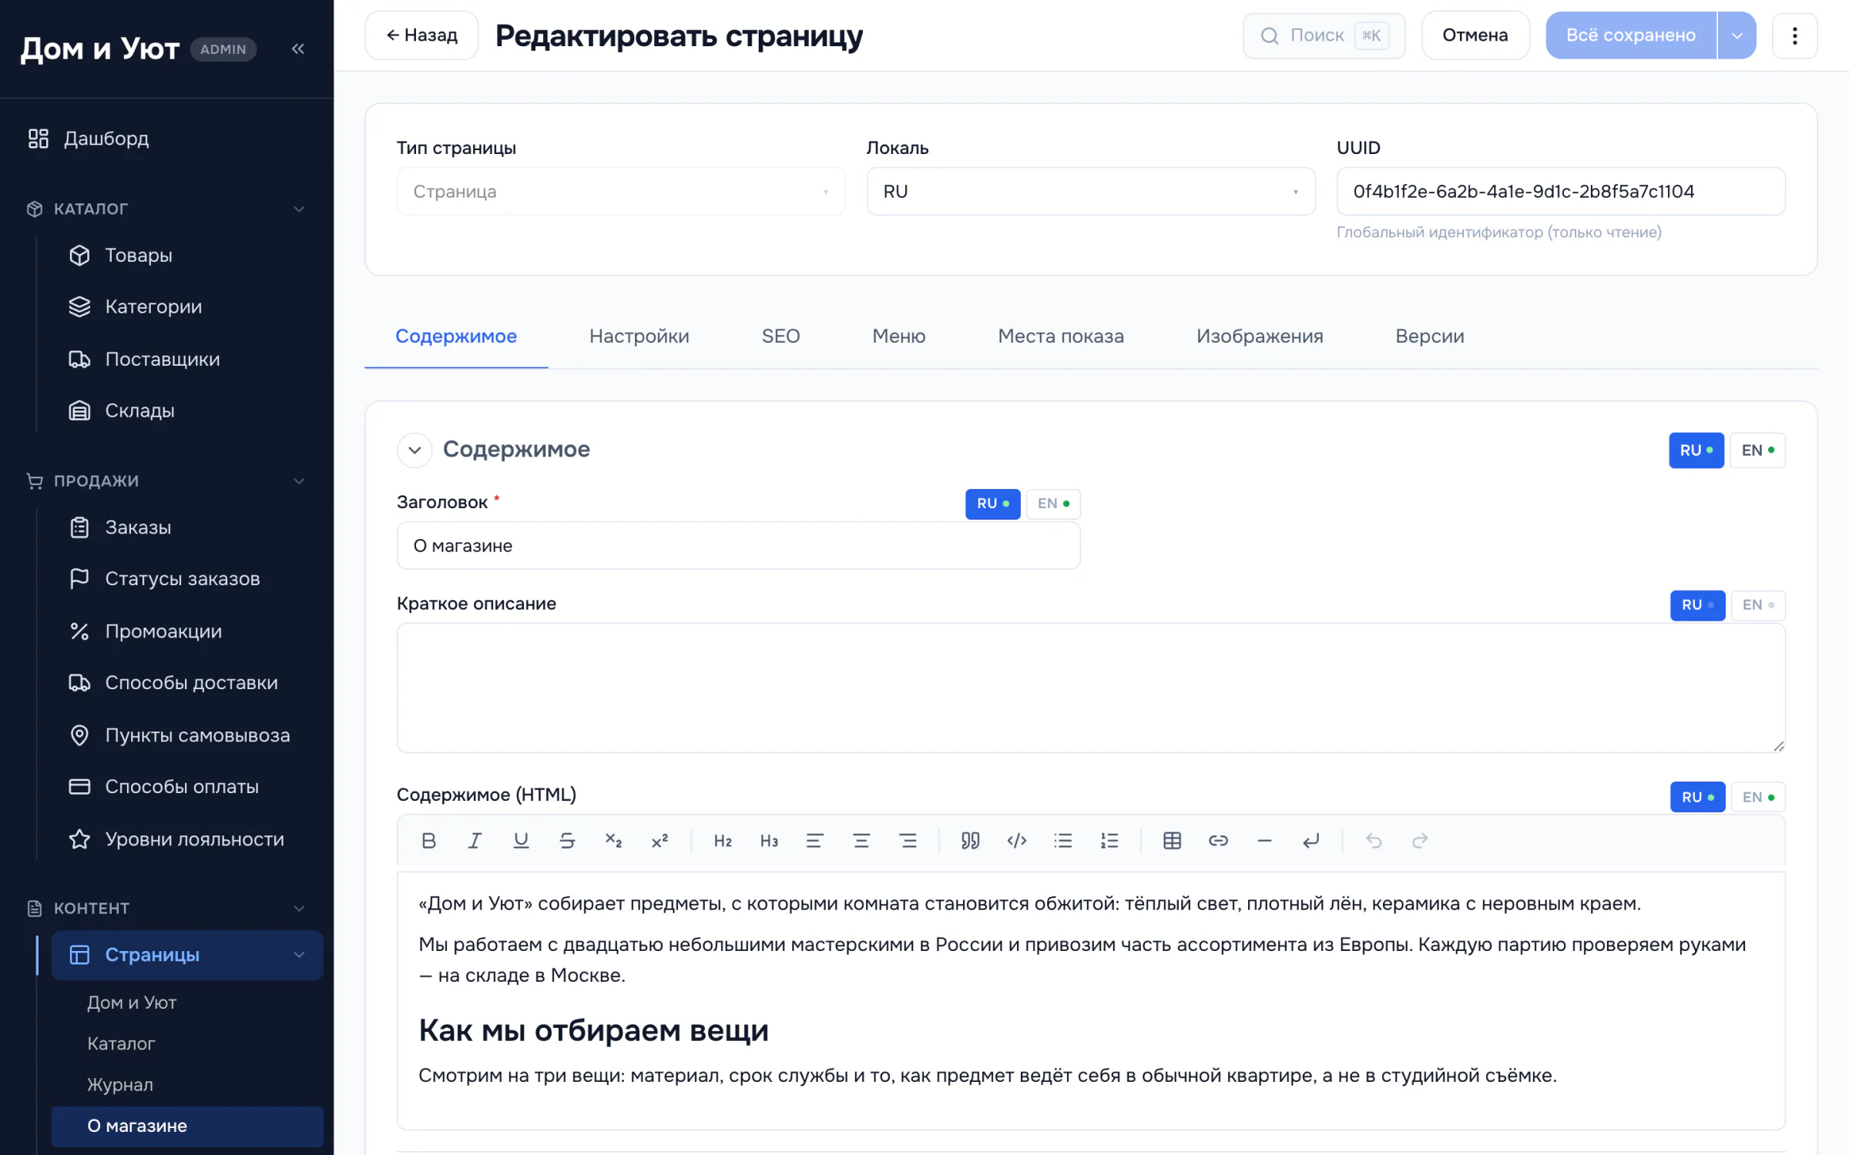The image size is (1849, 1155).
Task: Apply strikethrough formatting
Action: [x=567, y=841]
